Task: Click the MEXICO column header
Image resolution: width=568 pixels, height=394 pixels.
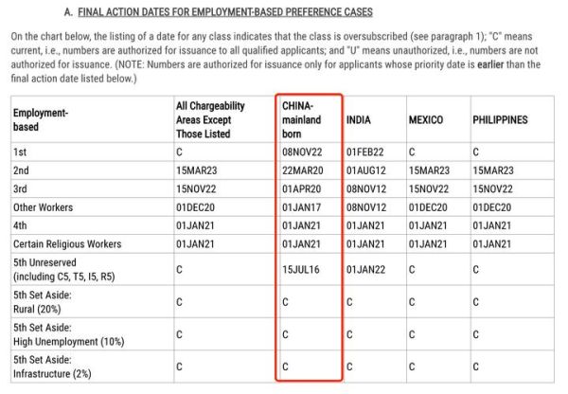Action: pos(426,120)
